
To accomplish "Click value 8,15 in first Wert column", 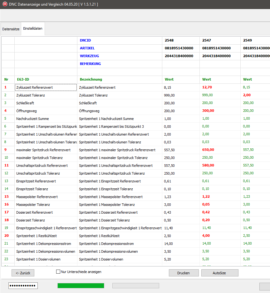I will [168, 88].
